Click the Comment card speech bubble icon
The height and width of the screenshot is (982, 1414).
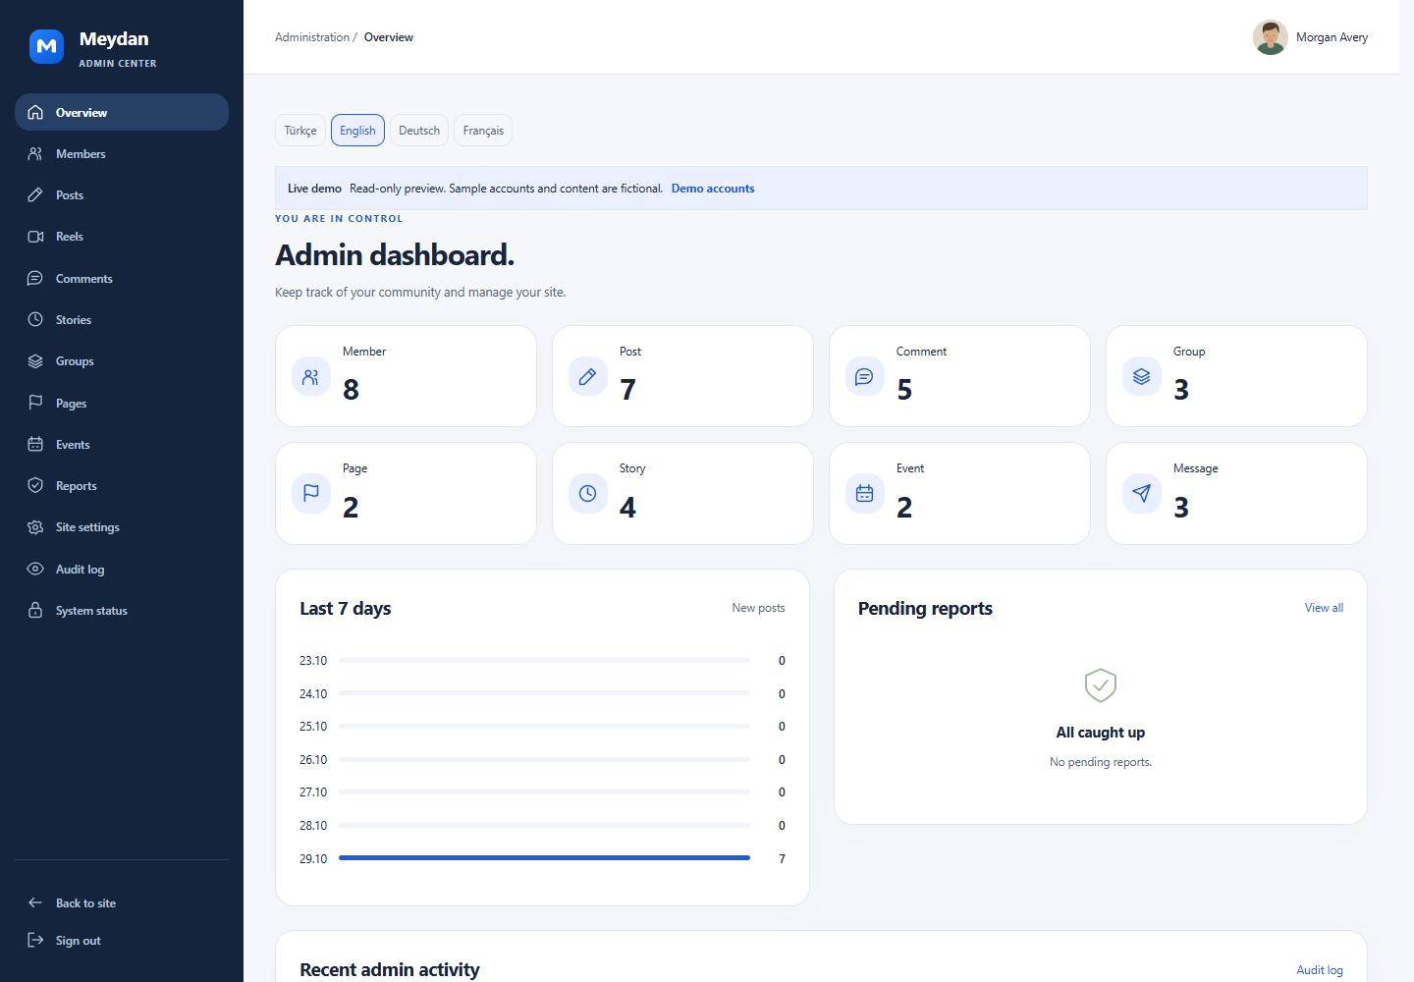(x=865, y=377)
